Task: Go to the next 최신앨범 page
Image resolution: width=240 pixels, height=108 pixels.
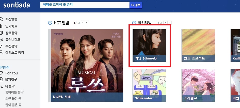Action: point(169,23)
